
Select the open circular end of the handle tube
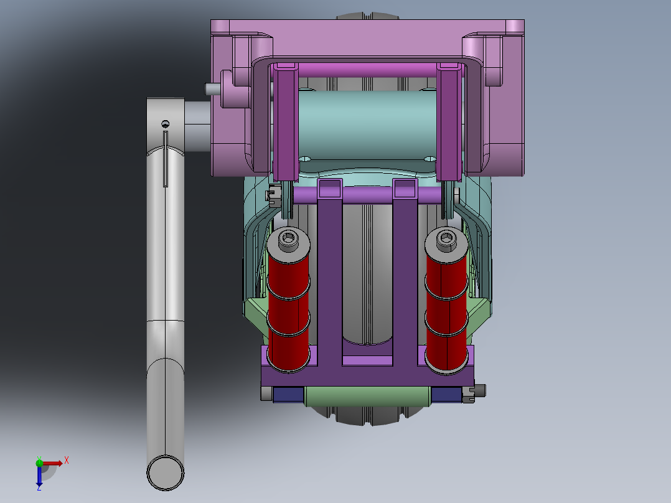click(165, 472)
